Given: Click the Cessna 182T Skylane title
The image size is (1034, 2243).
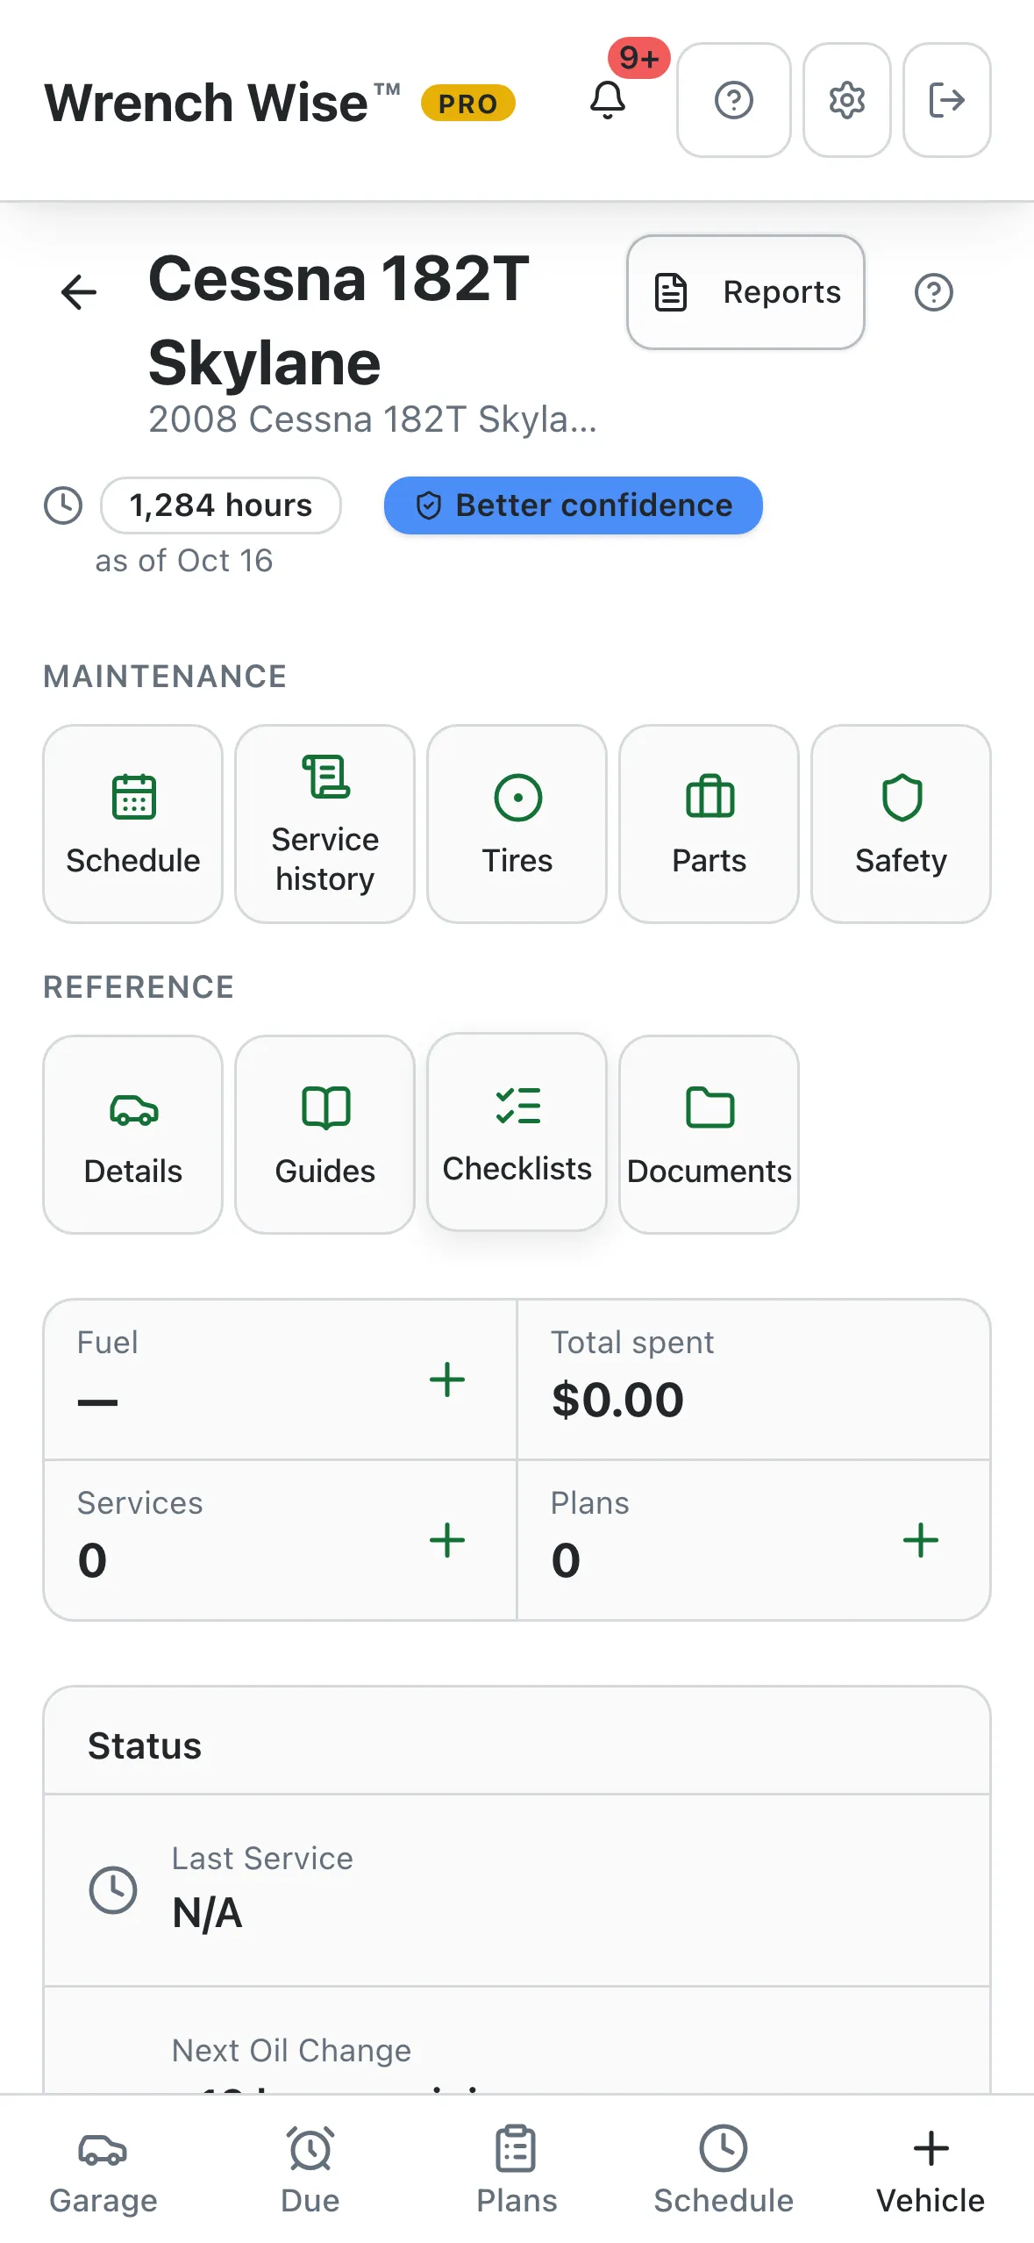Looking at the screenshot, I should click(339, 320).
